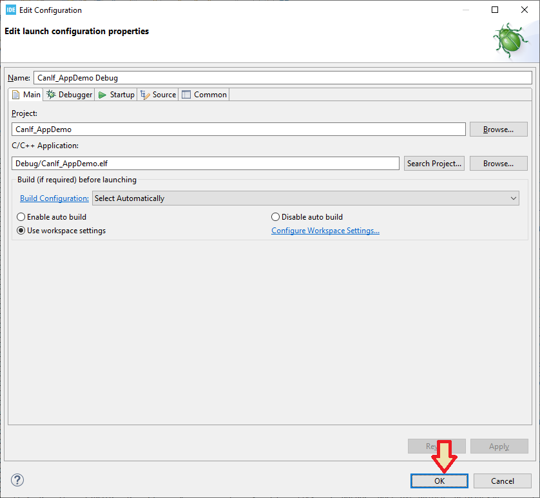
Task: Switch to the Main tab
Action: [x=26, y=94]
